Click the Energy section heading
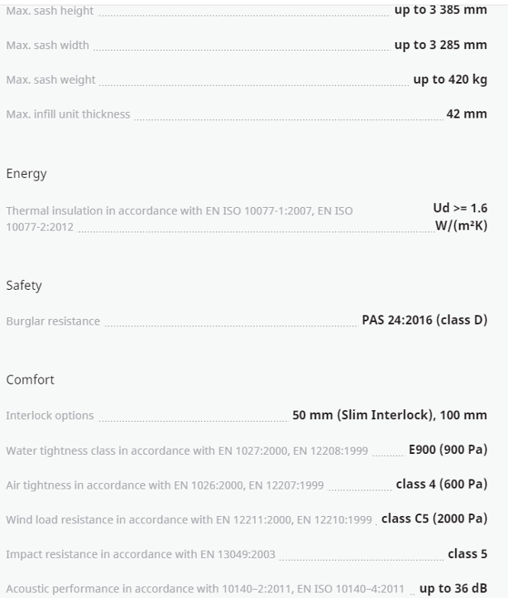This screenshot has height=598, width=508. [26, 174]
